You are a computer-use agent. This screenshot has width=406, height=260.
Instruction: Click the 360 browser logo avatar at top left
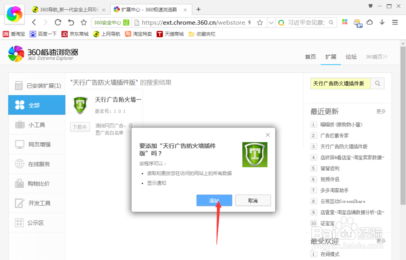coord(15,14)
